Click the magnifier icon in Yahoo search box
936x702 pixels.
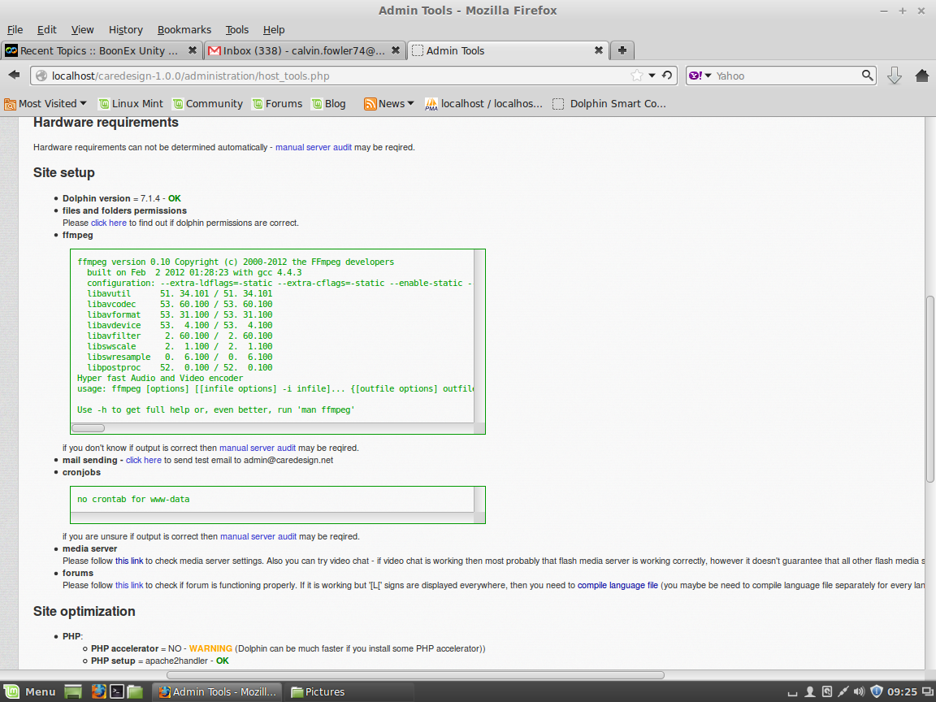pyautogui.click(x=868, y=76)
